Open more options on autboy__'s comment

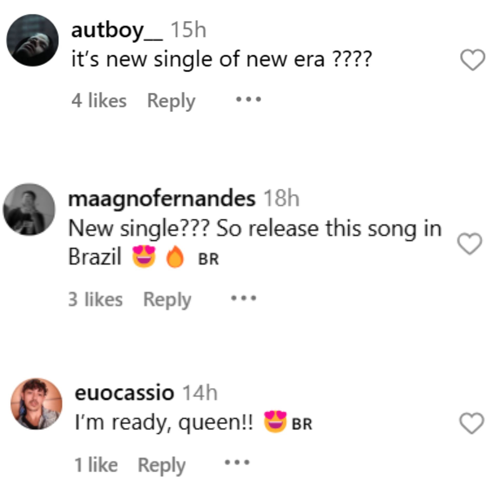click(x=248, y=99)
